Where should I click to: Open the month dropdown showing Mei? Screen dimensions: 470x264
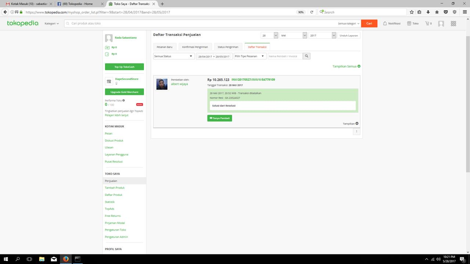pos(293,36)
